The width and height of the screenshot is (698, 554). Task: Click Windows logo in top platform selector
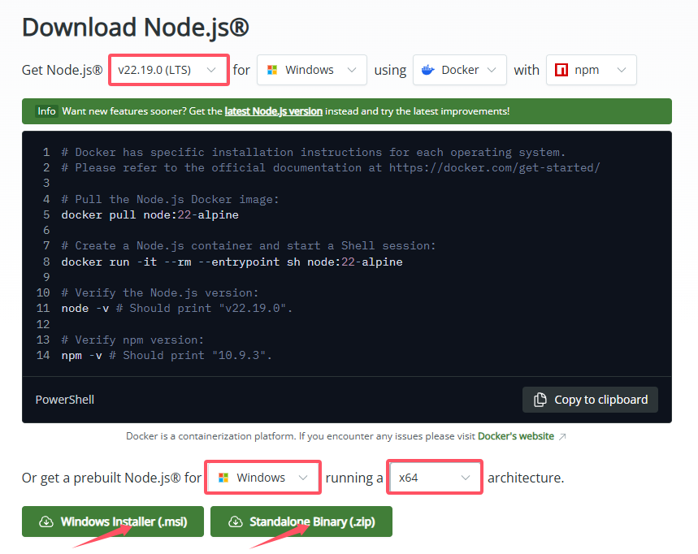tap(272, 70)
